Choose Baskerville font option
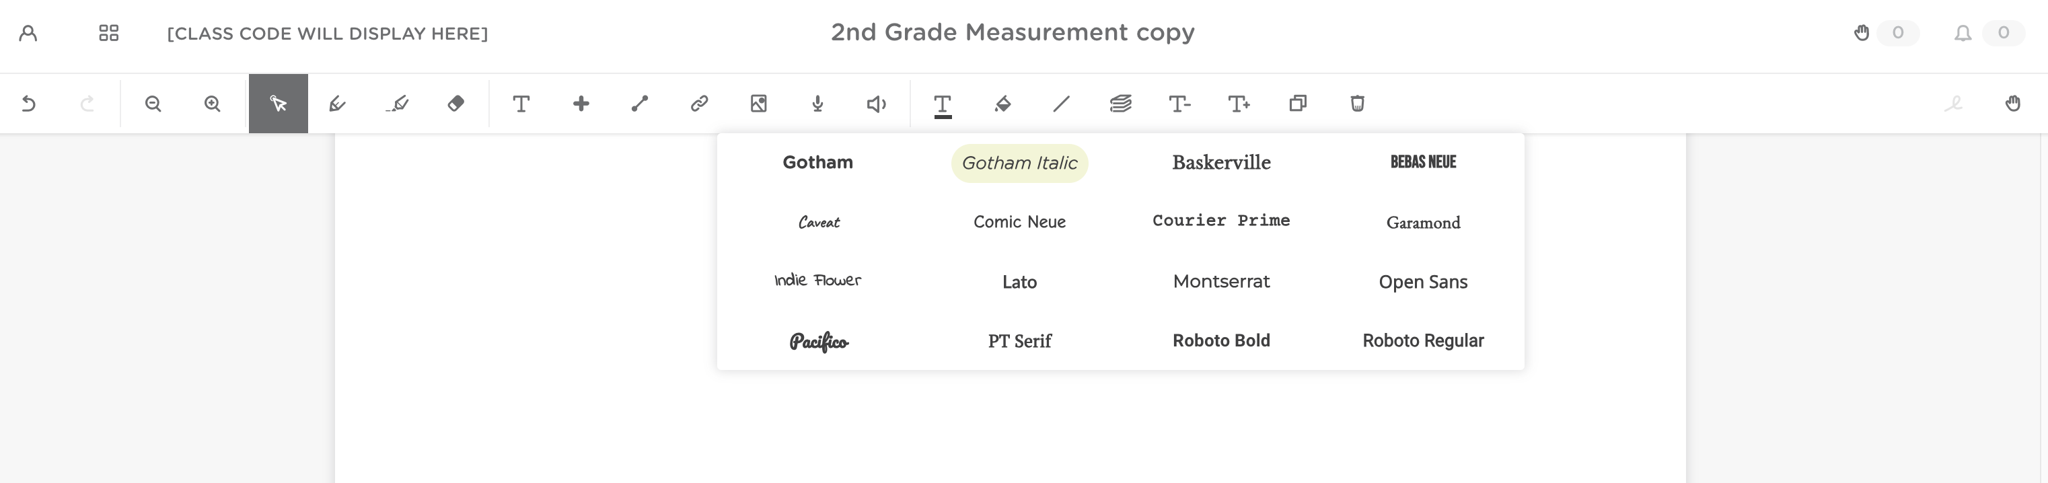 point(1221,163)
